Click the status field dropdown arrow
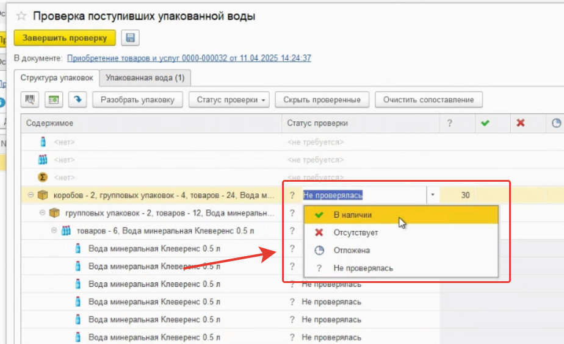Screen dimensions: 564x344 point(433,195)
